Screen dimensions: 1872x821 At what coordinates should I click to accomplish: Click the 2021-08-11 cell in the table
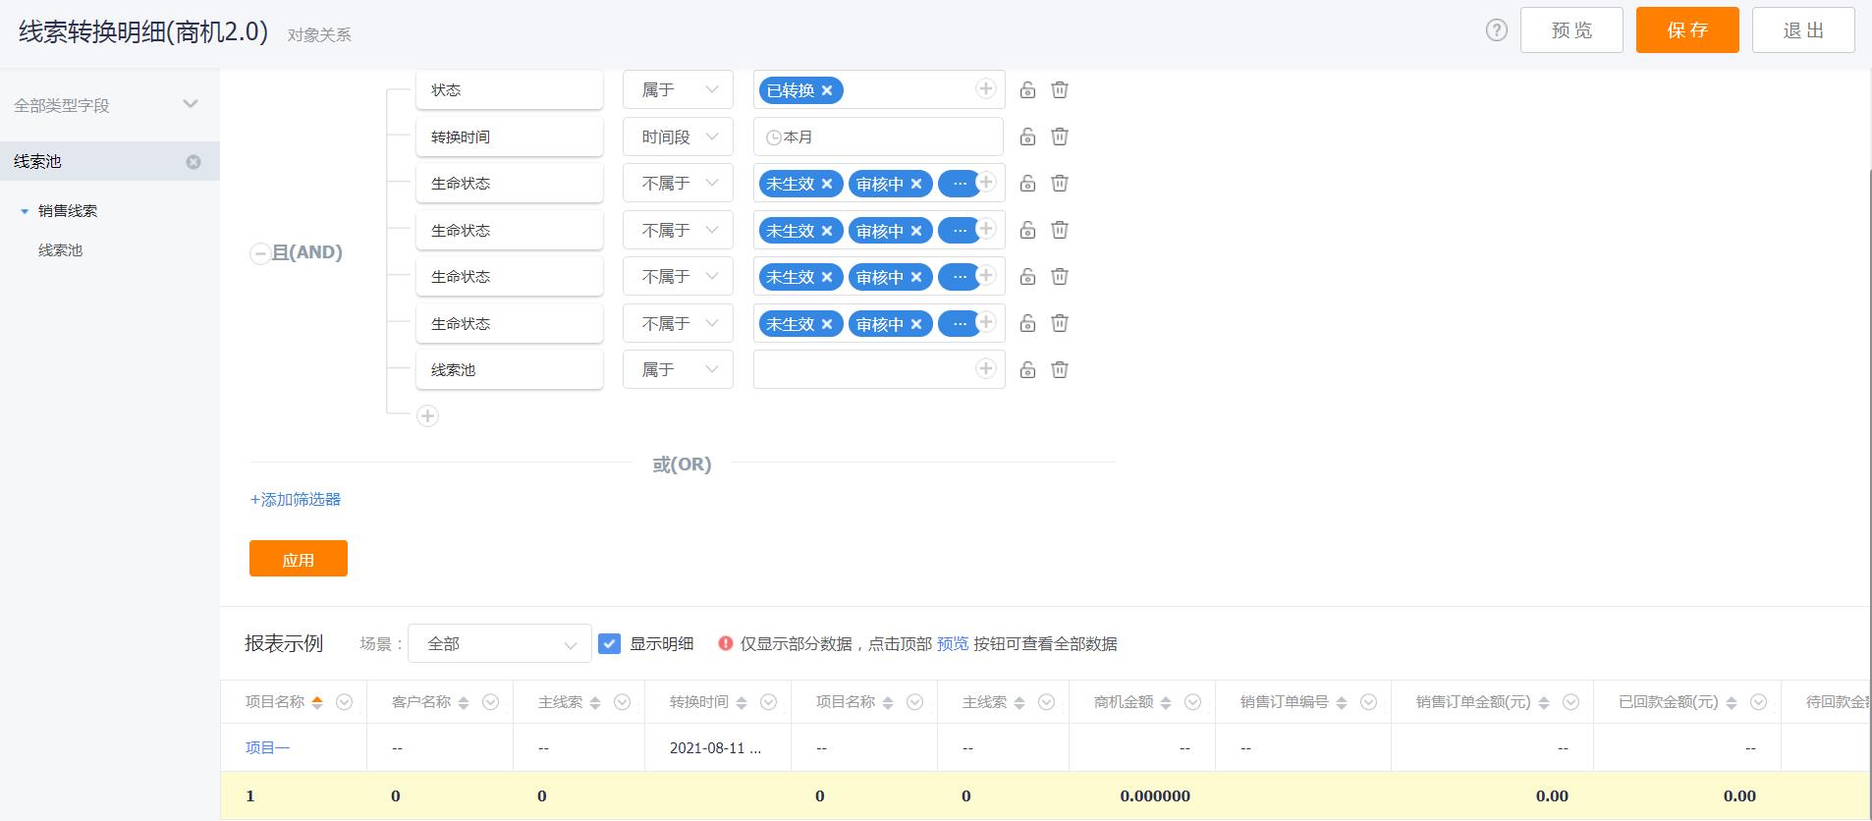click(716, 748)
